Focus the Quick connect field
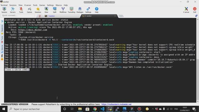 click(x=17, y=16)
